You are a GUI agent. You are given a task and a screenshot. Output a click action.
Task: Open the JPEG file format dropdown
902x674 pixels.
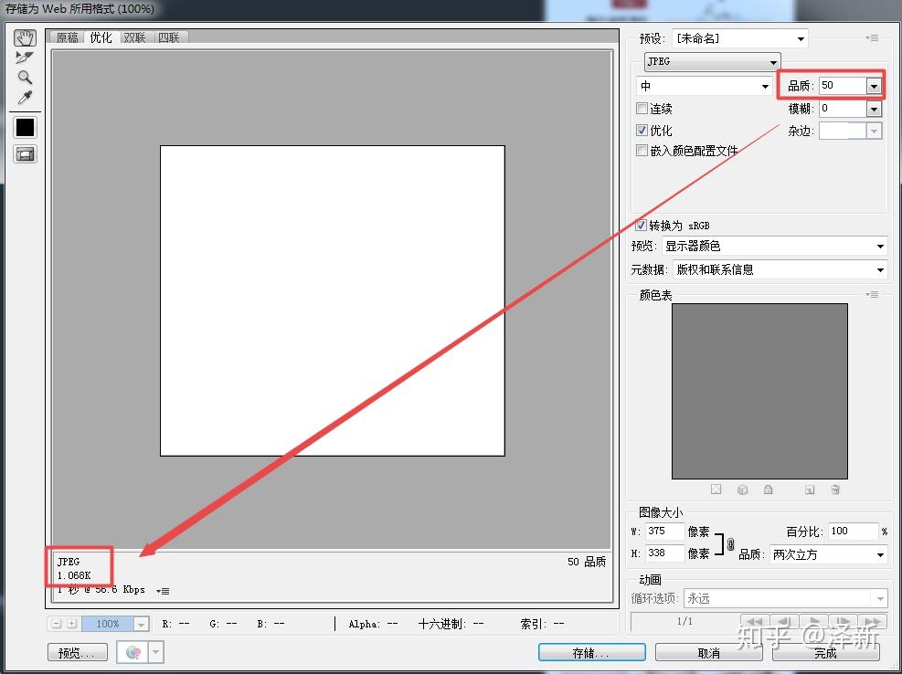pyautogui.click(x=712, y=61)
